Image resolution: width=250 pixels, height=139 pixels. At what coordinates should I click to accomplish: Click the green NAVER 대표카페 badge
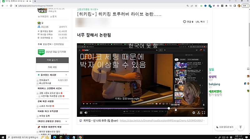pos(41,52)
